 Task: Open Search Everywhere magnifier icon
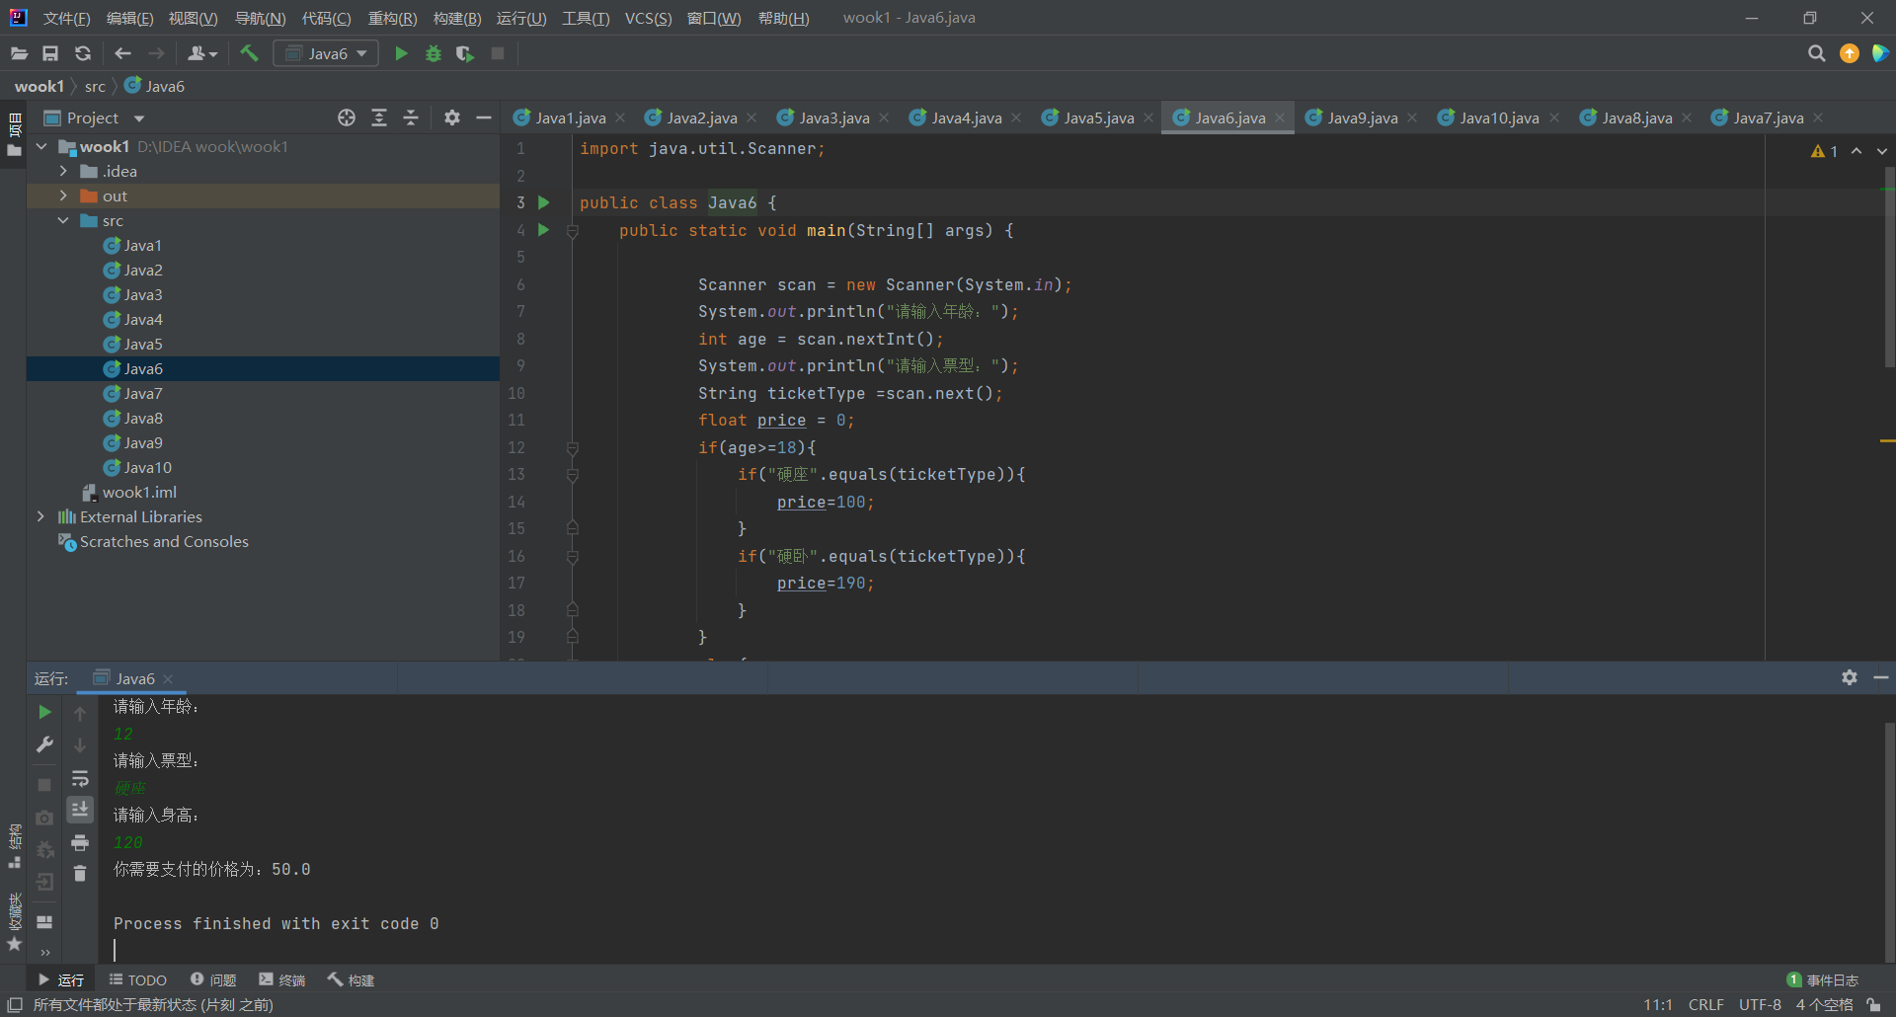1816,53
